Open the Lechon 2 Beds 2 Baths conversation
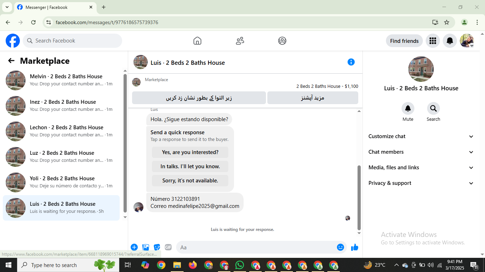The width and height of the screenshot is (485, 272). tap(61, 131)
